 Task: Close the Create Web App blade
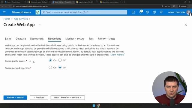(186, 25)
